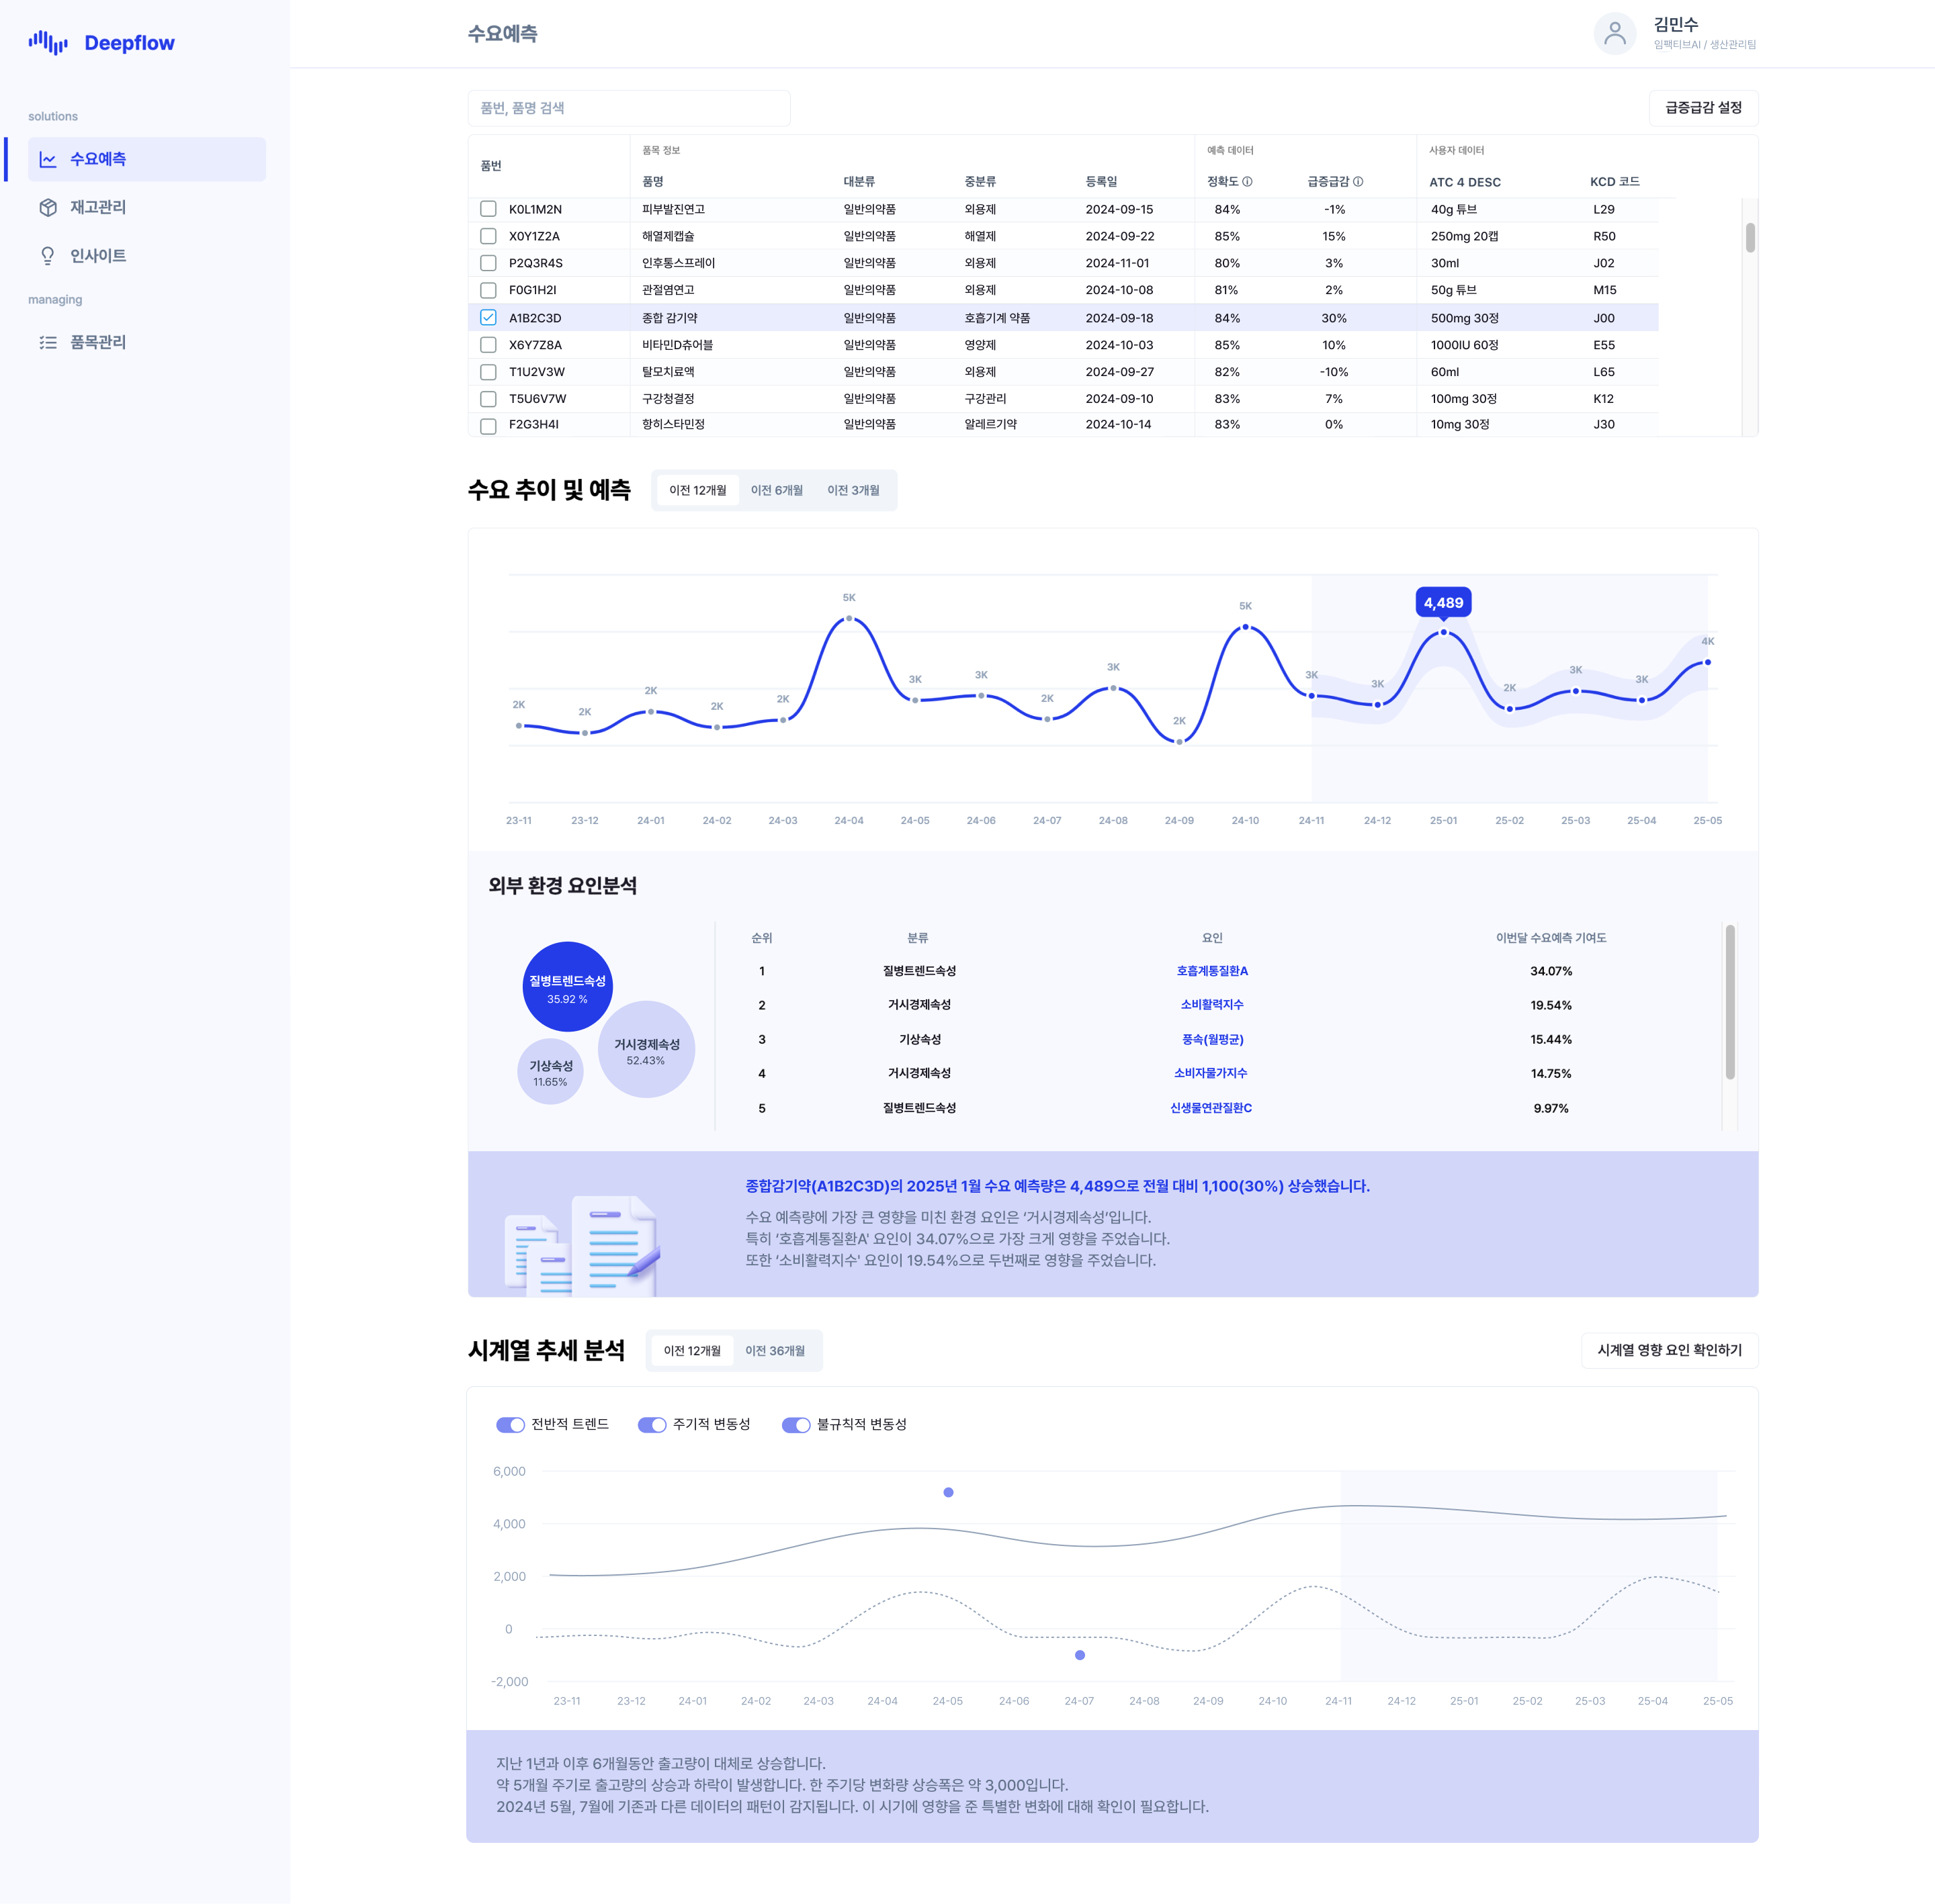This screenshot has height=1904, width=1935.
Task: Click the info icon next to 정확도
Action: click(1246, 182)
